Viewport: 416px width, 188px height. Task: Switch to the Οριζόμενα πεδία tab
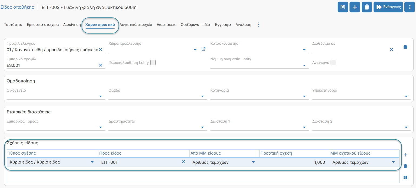tap(195, 25)
